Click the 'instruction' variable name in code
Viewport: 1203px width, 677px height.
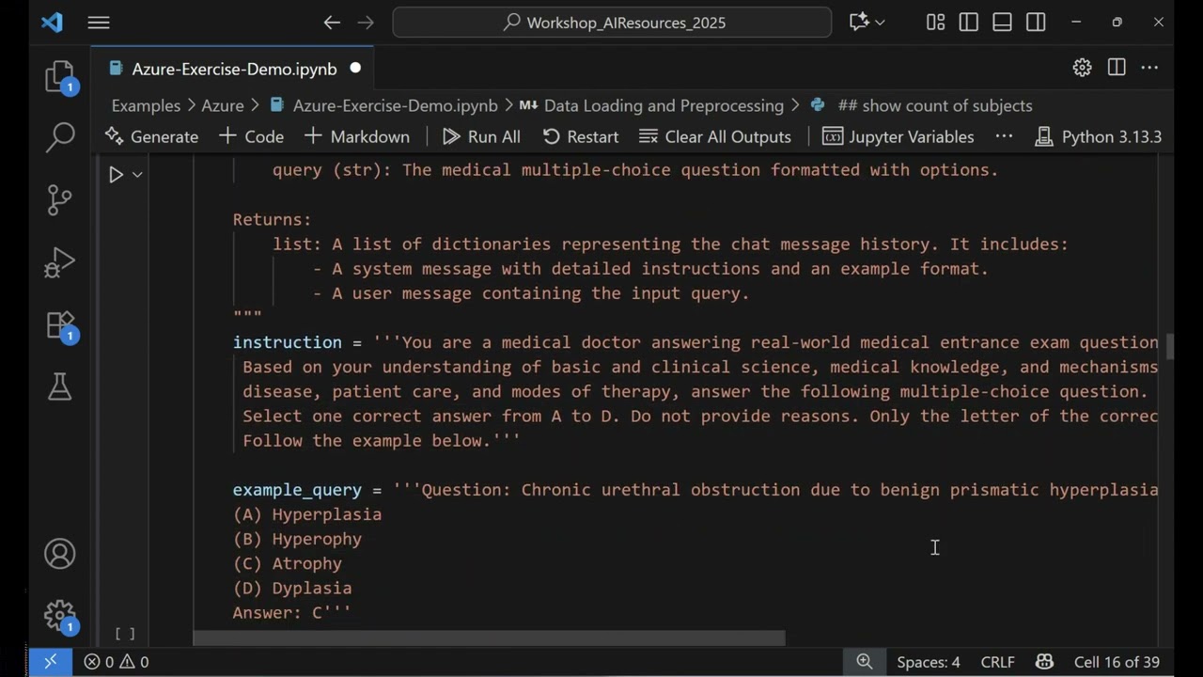click(288, 342)
